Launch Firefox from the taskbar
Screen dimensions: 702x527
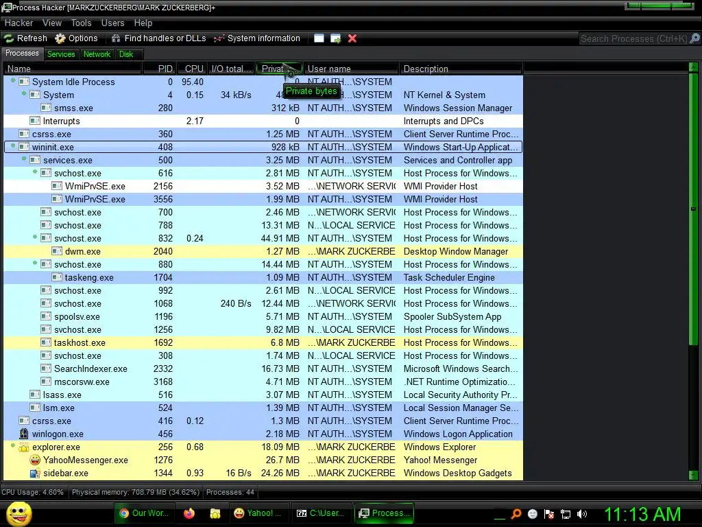(189, 513)
